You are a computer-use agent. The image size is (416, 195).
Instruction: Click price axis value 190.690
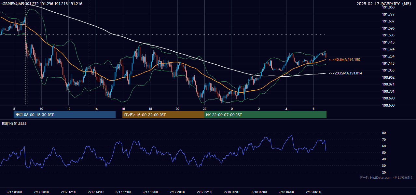(x=388, y=98)
